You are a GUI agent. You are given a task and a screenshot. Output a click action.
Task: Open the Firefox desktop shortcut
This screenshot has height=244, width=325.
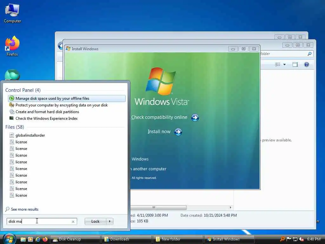pyautogui.click(x=12, y=46)
